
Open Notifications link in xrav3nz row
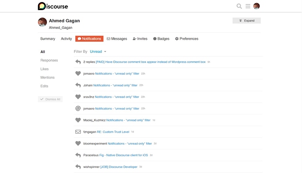coord(117,97)
